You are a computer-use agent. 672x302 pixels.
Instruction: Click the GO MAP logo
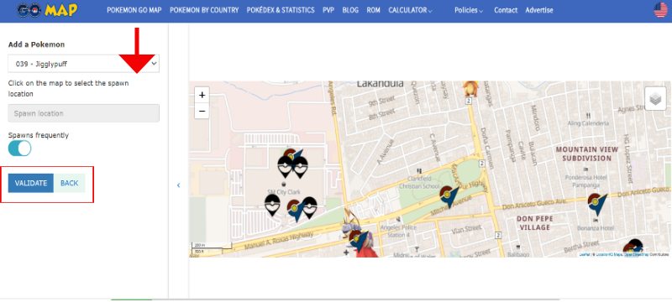[x=47, y=10]
